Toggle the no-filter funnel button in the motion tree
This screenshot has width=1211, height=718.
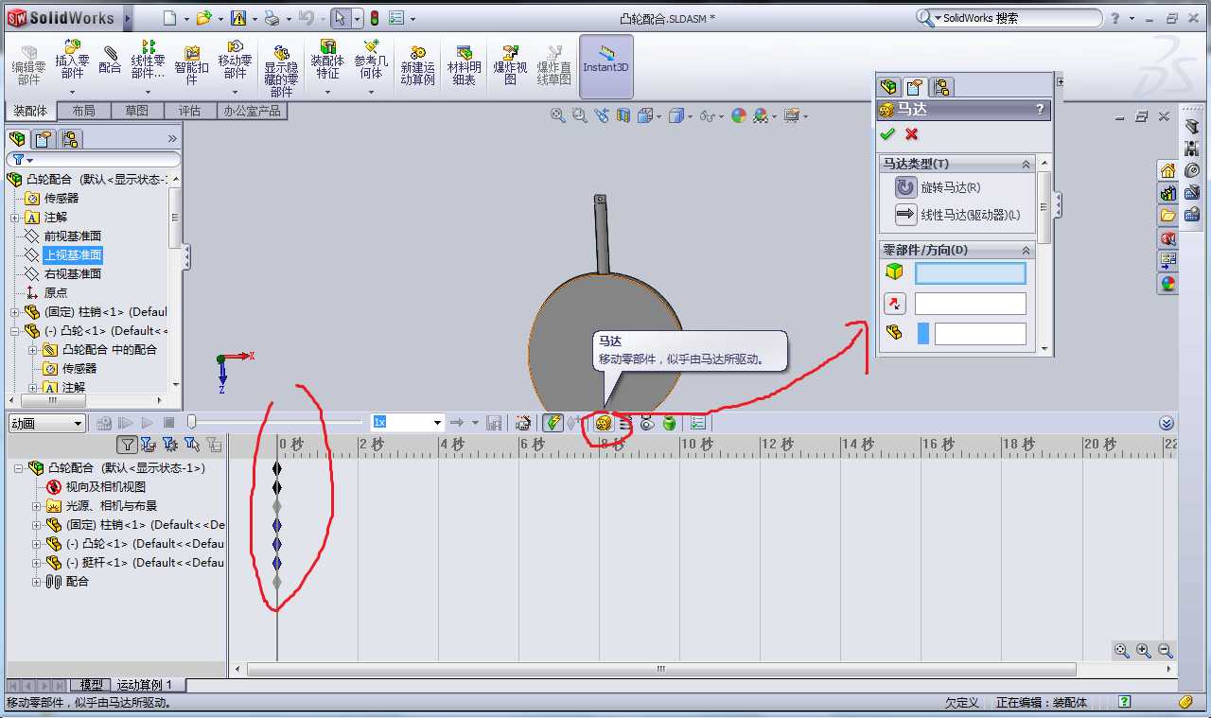pos(127,444)
